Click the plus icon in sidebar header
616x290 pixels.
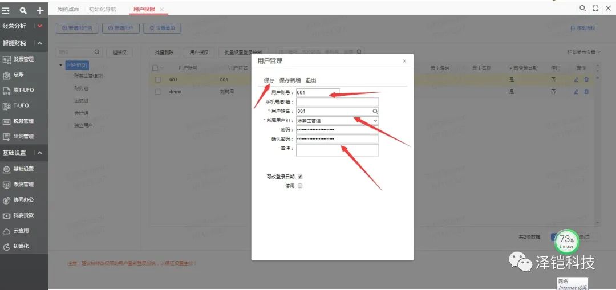coord(40,11)
